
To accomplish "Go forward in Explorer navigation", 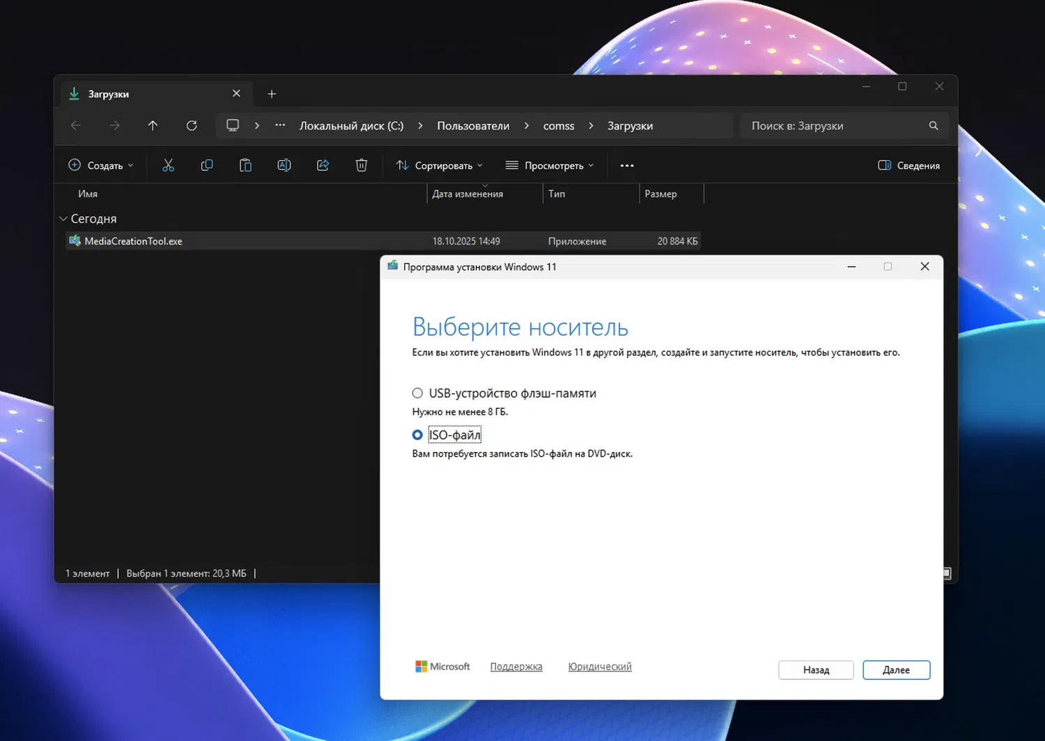I will (x=115, y=126).
